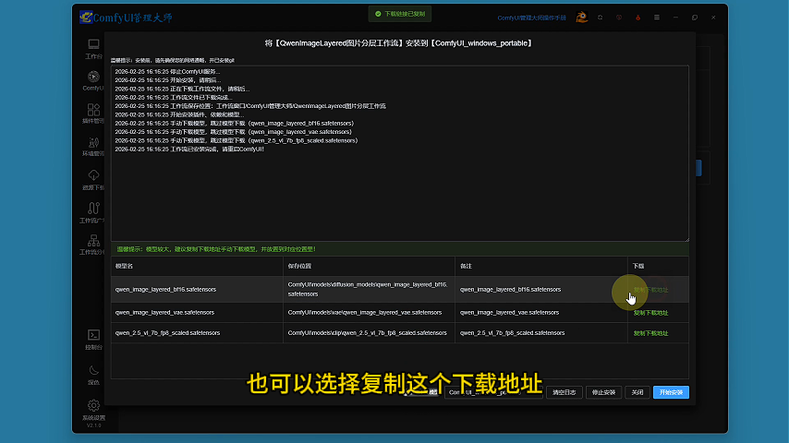This screenshot has width=789, height=443.
Task: Click the 备注 cell qwen_image_layered_vae.safetensors
Action: point(509,313)
